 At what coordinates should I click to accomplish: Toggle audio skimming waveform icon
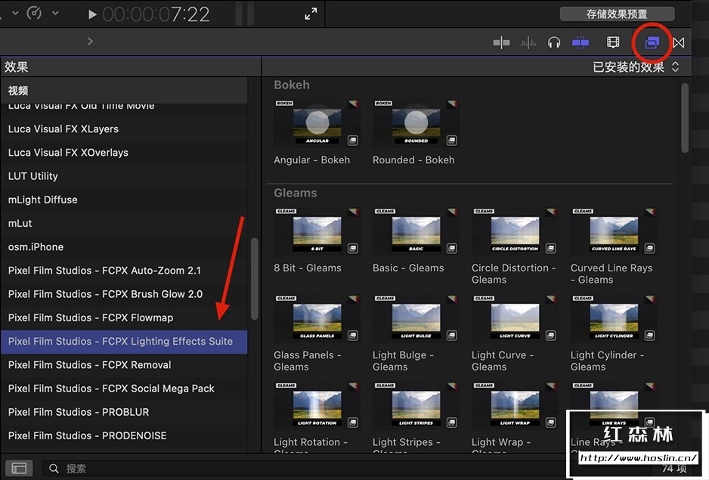click(x=528, y=43)
